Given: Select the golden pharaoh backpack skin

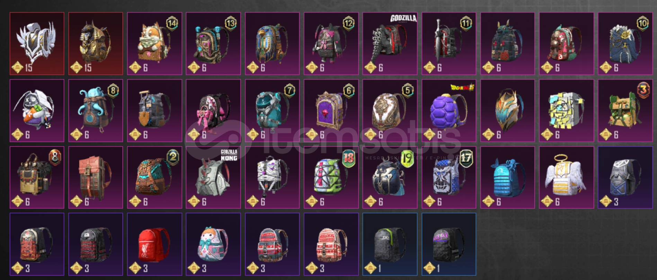Looking at the screenshot, I should point(96,44).
